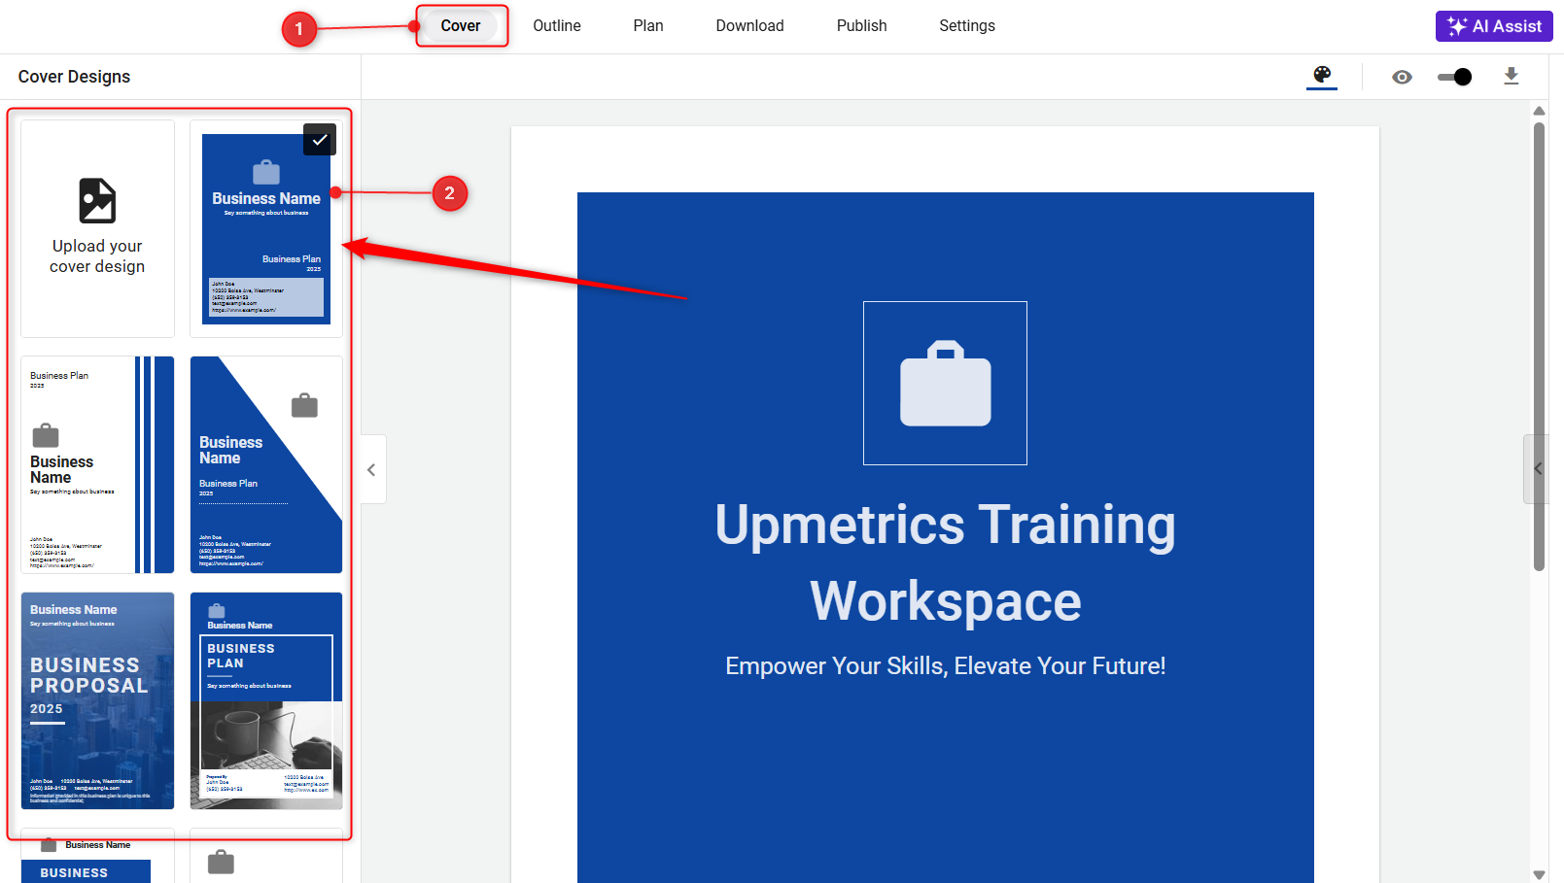Select the Business Proposal 2025 cover
The image size is (1564, 883).
[97, 700]
